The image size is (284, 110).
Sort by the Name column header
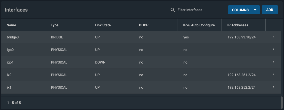pos(11,25)
